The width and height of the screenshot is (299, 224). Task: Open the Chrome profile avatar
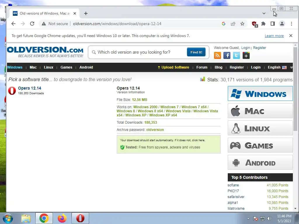point(282,24)
